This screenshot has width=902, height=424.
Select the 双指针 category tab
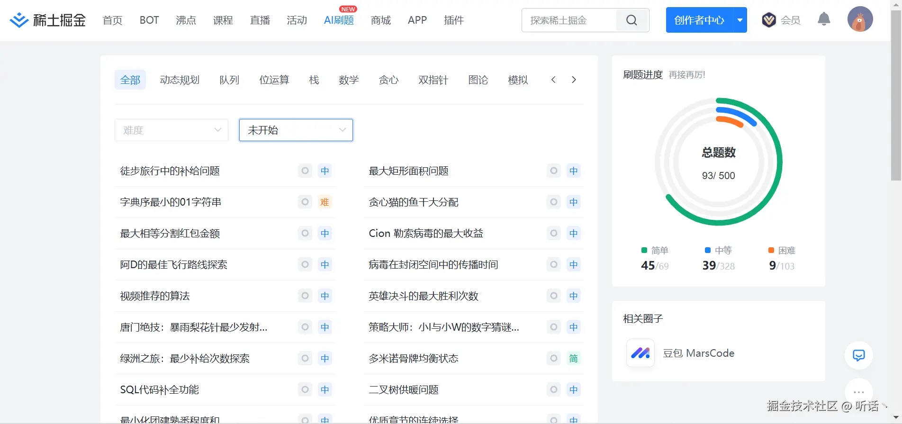433,80
